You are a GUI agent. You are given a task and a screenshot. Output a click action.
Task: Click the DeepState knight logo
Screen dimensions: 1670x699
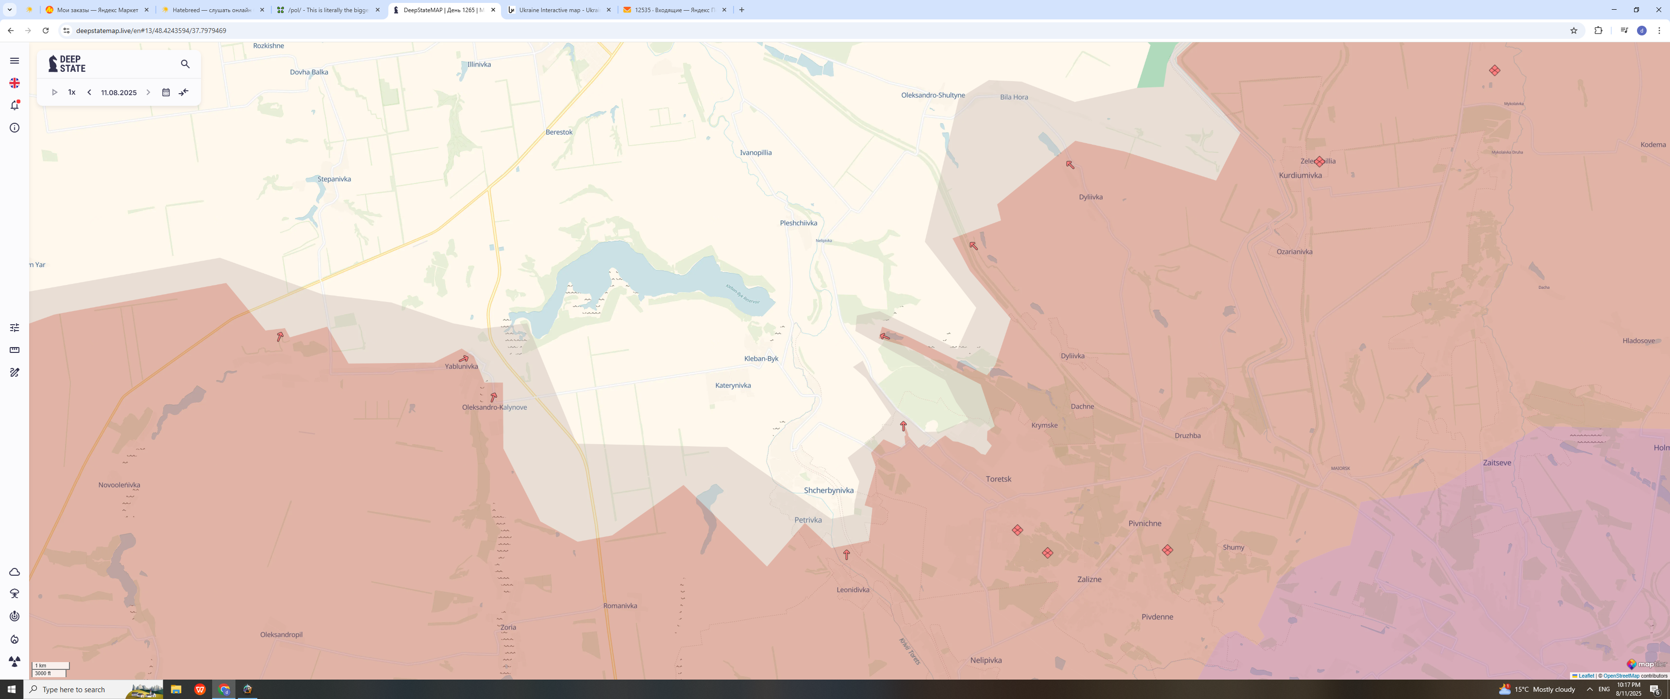pos(67,64)
